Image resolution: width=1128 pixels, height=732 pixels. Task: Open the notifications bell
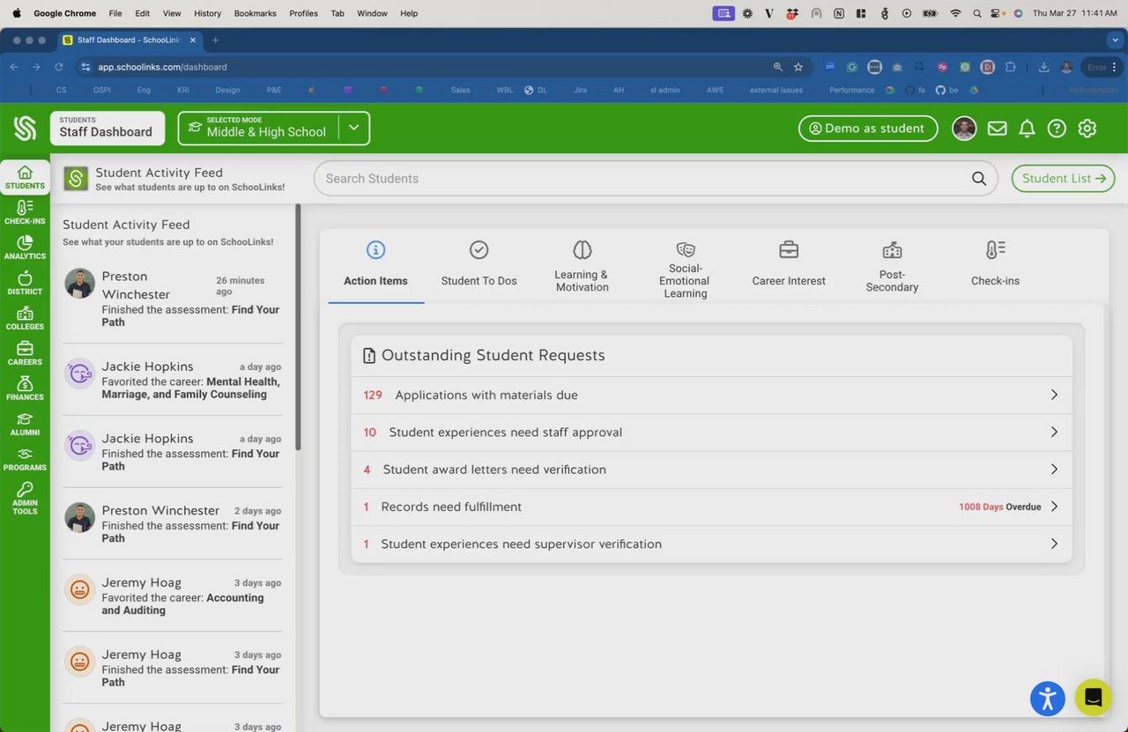[x=1027, y=129]
